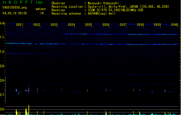The width and height of the screenshot is (181, 115).
Task: Click the 1.1 frequency axis label
Action: tap(3, 37)
